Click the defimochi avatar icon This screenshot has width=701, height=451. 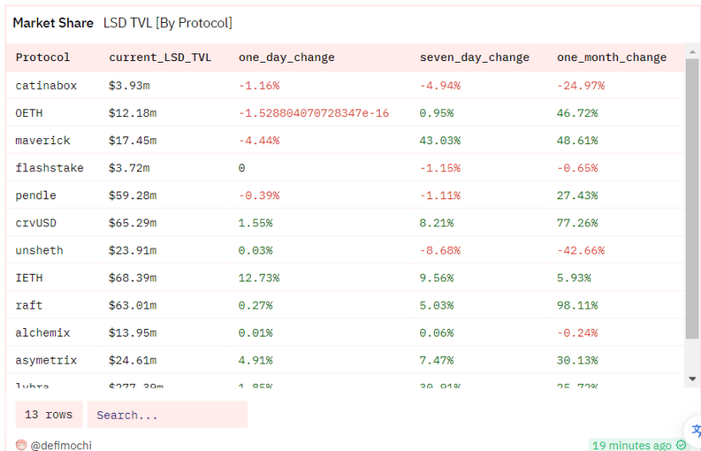tap(21, 445)
